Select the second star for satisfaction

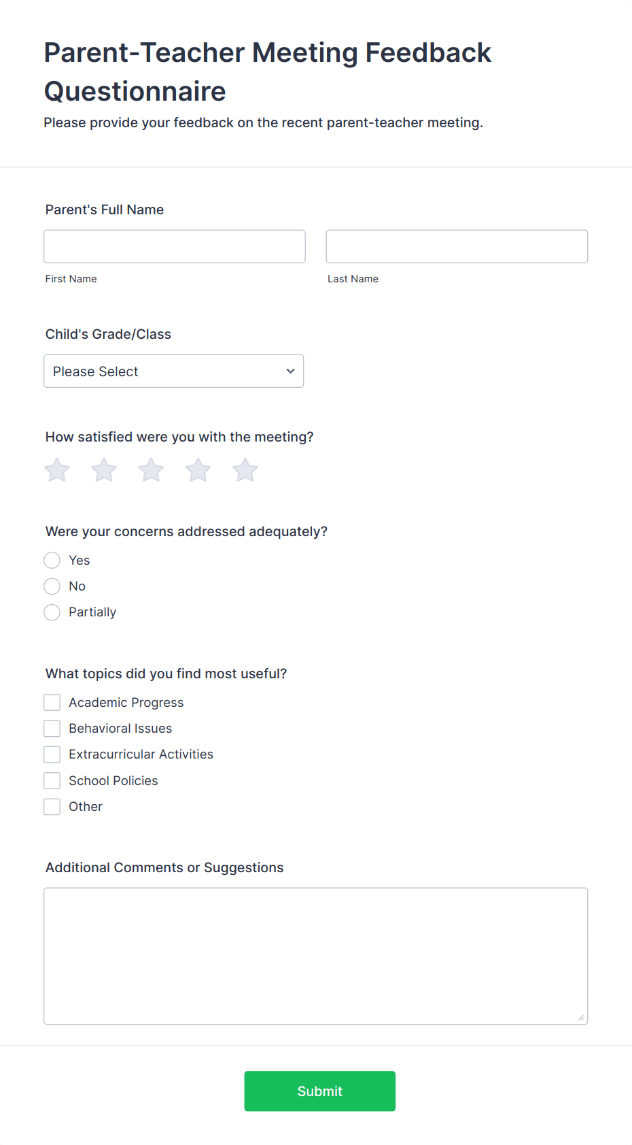point(103,469)
